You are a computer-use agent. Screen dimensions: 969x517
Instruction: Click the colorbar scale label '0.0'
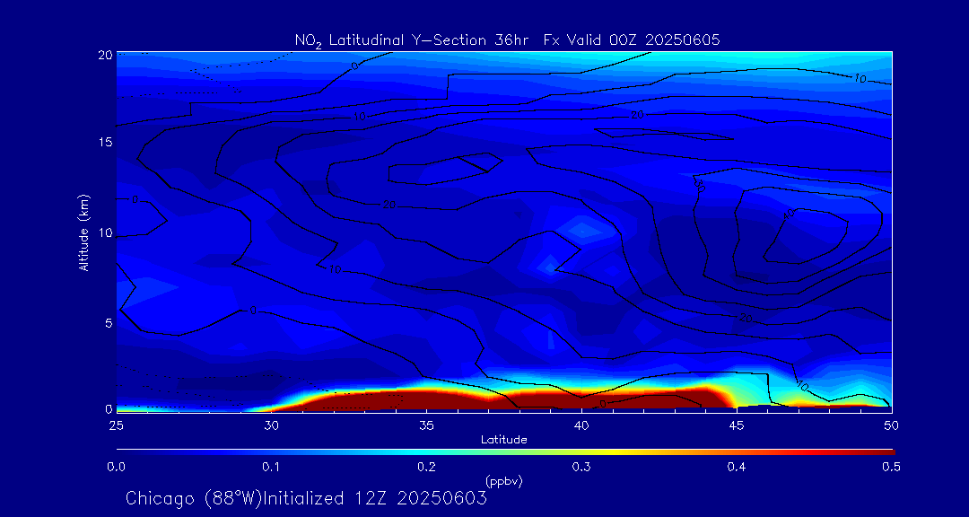click(x=116, y=468)
